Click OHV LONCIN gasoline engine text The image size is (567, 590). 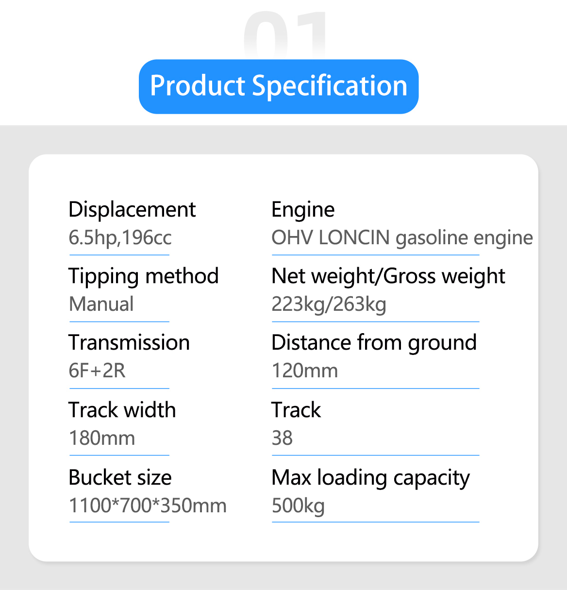point(402,238)
